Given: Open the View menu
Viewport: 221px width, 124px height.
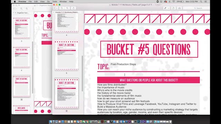Looking at the screenshot, I should (42, 1).
